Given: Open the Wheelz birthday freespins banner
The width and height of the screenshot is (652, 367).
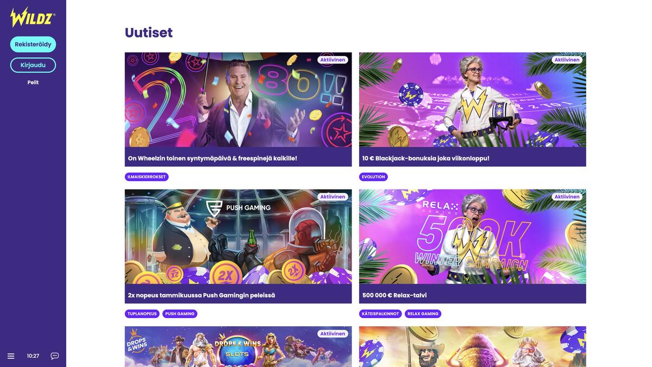Looking at the screenshot, I should point(238,100).
